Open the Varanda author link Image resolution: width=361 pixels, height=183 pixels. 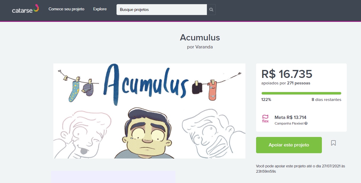tap(204, 47)
